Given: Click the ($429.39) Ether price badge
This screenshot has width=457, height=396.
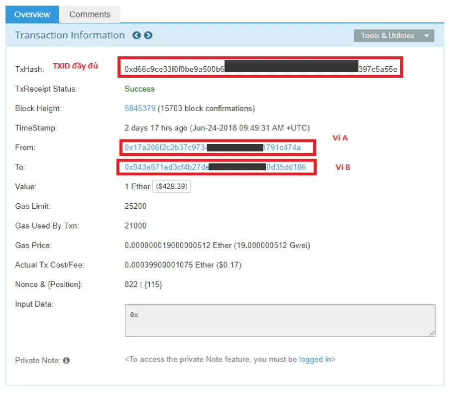Looking at the screenshot, I should [171, 186].
